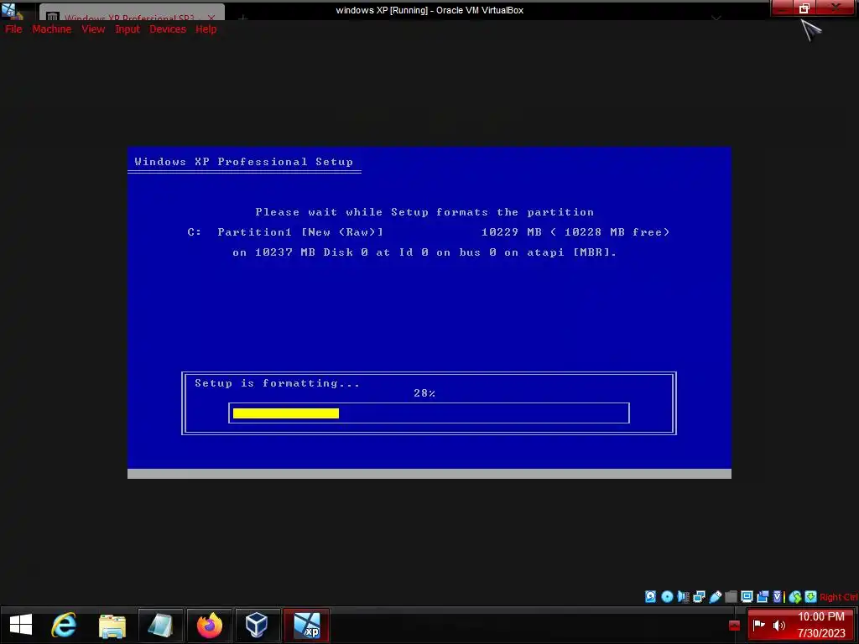Click the 'Setup is formatting...' text
The image size is (859, 644).
tap(277, 383)
